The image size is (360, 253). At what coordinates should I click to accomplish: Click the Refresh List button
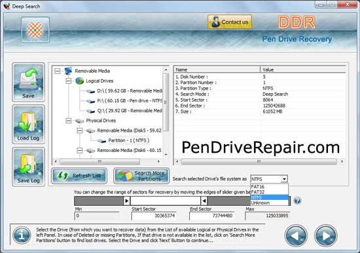coord(79,176)
